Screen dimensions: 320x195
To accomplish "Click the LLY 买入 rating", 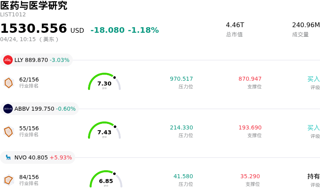I will click(313, 79).
